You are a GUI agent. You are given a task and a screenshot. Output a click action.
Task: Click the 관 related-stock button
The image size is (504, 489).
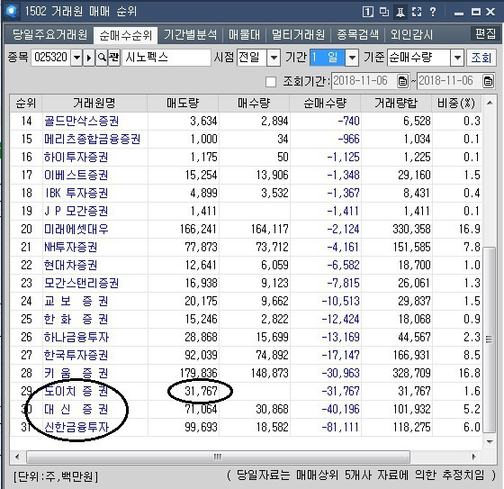click(114, 58)
